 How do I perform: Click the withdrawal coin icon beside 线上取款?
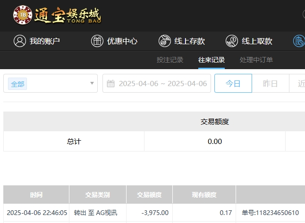click(x=232, y=41)
